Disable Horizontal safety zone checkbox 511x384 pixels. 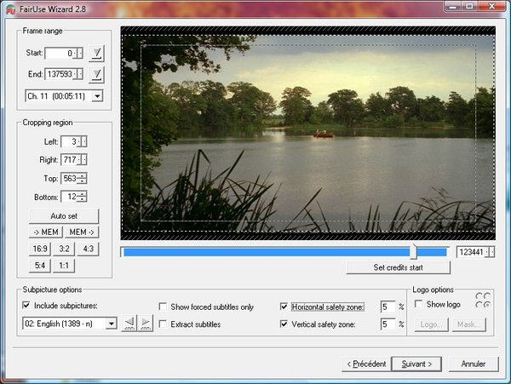pyautogui.click(x=284, y=307)
